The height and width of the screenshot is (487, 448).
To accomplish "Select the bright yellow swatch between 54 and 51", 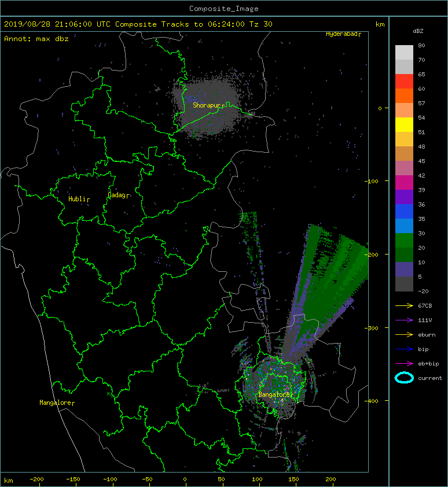I will (x=404, y=124).
